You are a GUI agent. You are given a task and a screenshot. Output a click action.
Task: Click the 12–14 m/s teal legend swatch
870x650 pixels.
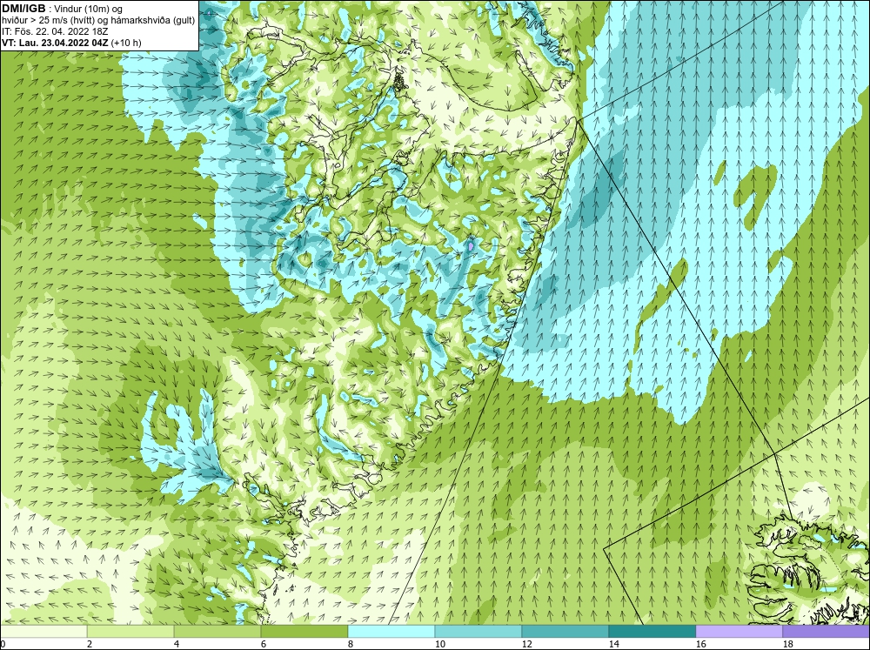click(x=565, y=632)
